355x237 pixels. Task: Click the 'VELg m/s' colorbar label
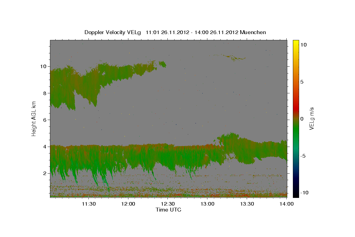(312, 118)
